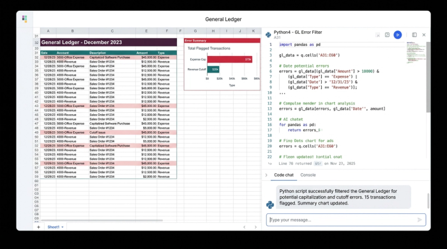Select row 47 header
The image size is (447, 249).
tap(36, 124)
